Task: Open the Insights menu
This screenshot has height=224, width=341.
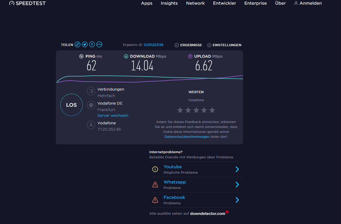Action: pyautogui.click(x=169, y=3)
